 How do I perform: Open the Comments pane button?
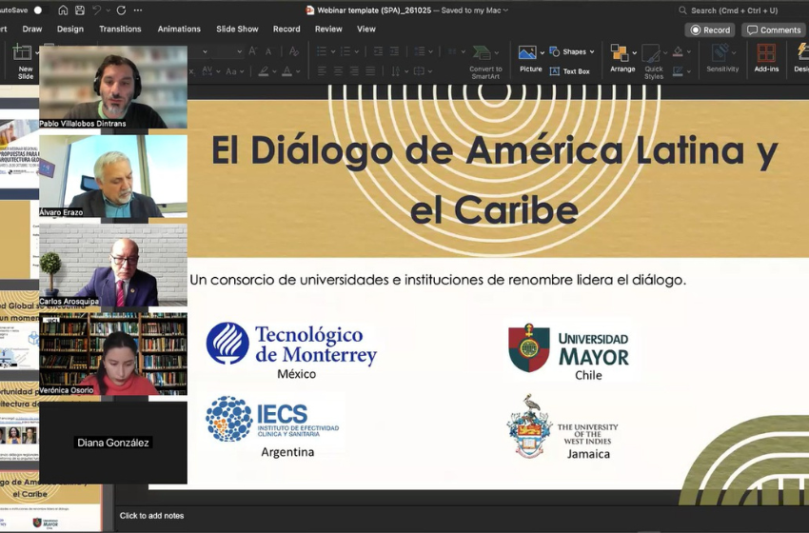[773, 30]
